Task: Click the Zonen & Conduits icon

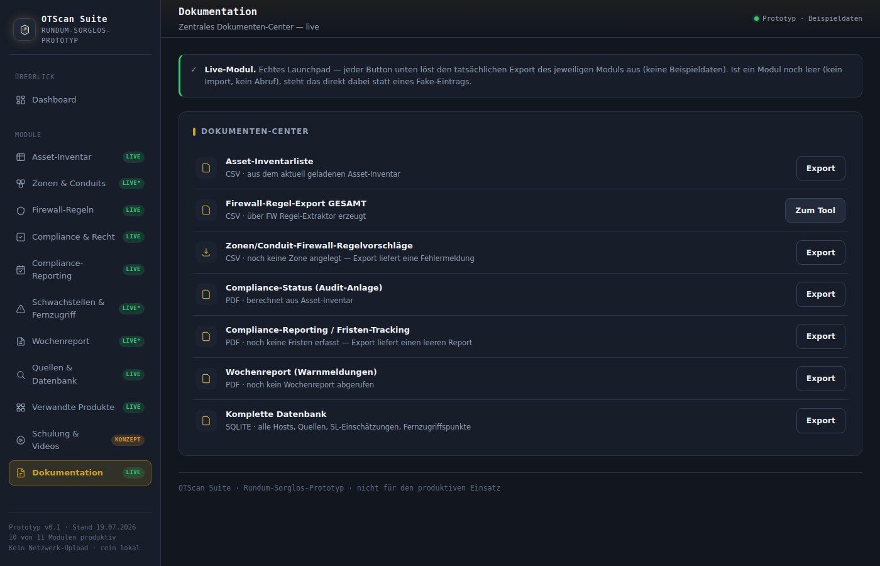Action: click(x=21, y=184)
